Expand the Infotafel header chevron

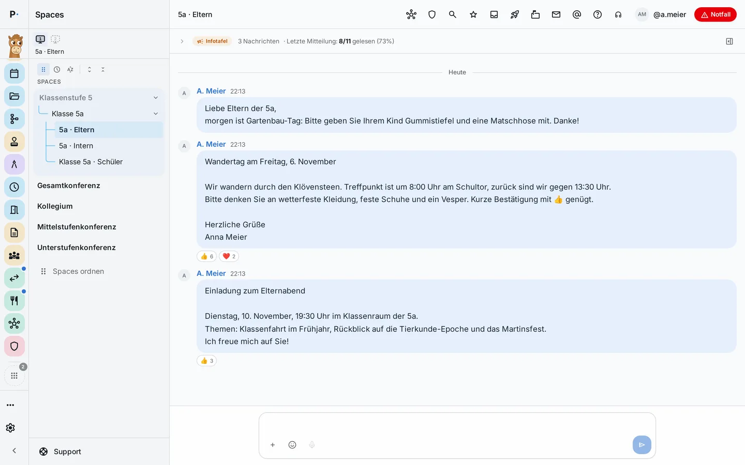click(182, 41)
